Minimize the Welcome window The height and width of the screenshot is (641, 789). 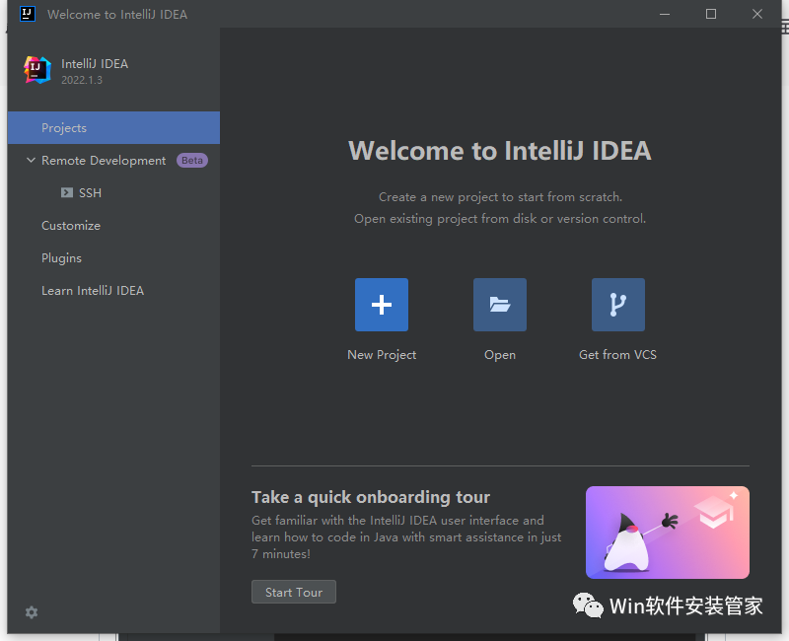pyautogui.click(x=665, y=14)
